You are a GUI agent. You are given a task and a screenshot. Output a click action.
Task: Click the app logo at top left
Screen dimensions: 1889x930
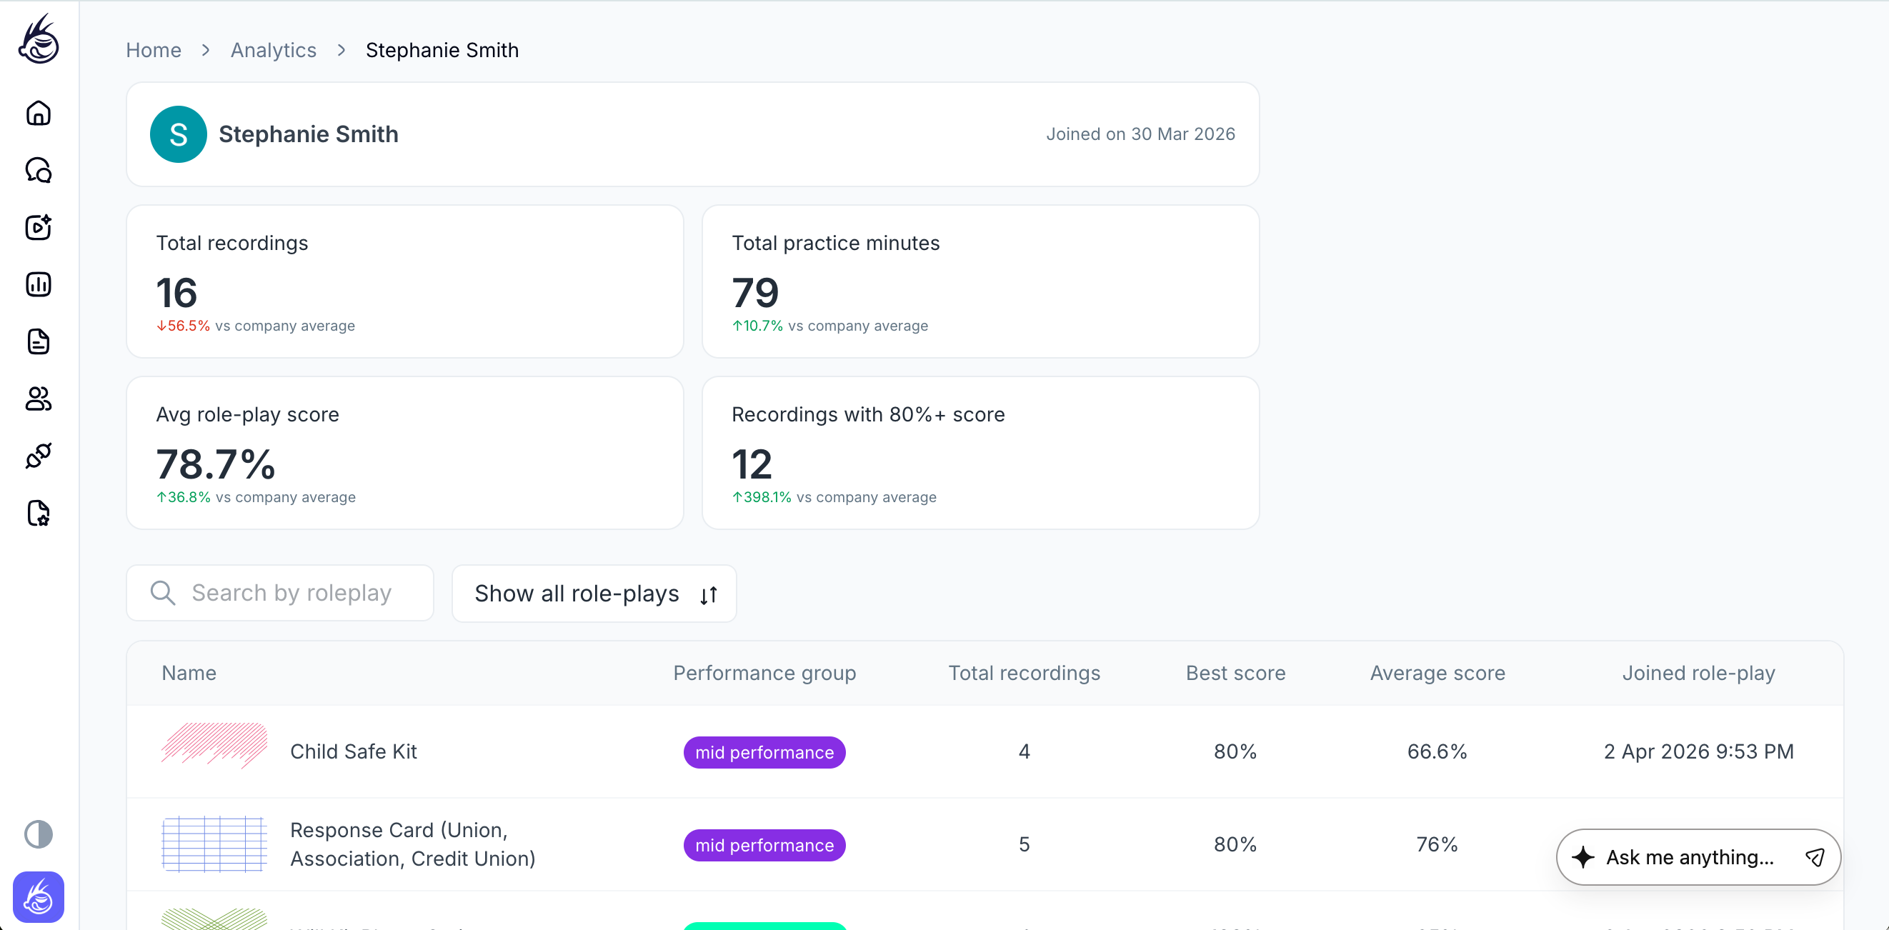(38, 39)
